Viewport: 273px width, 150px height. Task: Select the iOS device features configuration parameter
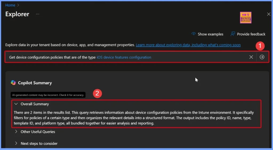(124, 57)
